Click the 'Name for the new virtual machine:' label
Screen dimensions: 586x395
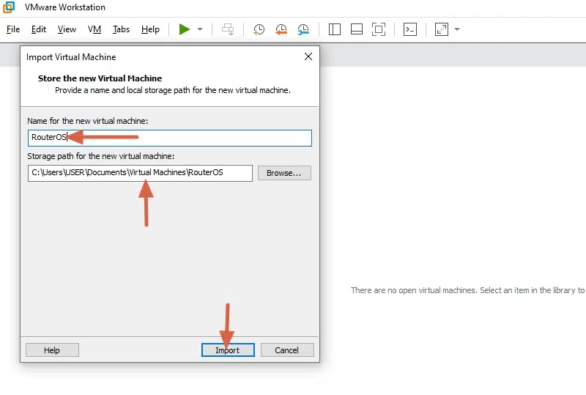point(87,121)
